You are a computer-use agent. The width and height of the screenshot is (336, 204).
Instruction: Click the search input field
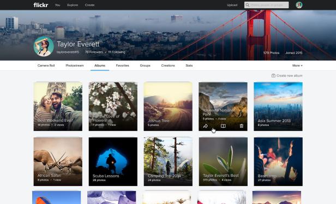pos(266,5)
